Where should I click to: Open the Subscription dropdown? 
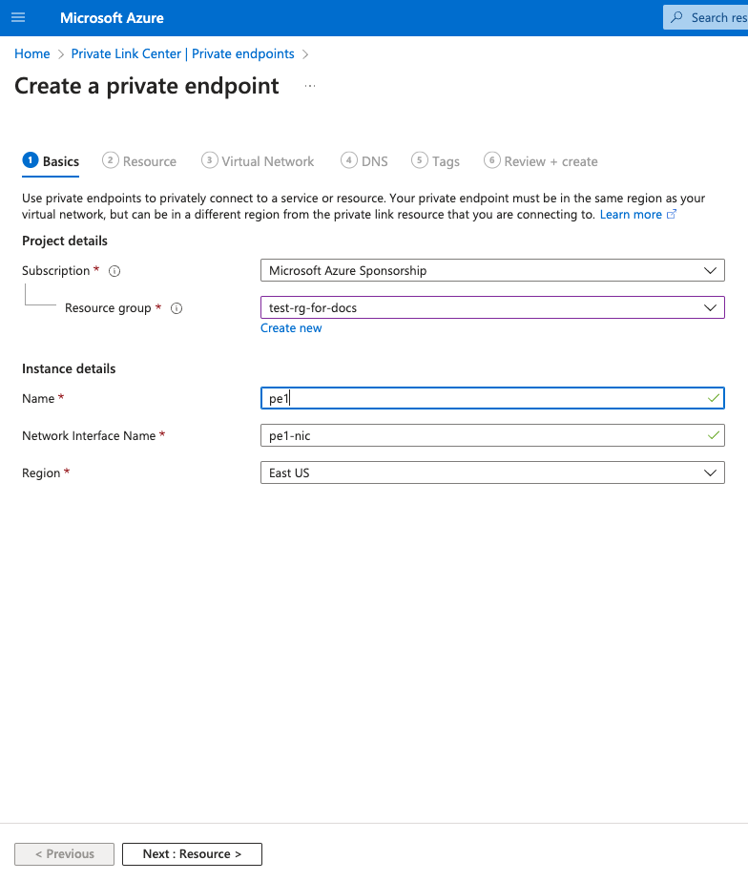710,270
